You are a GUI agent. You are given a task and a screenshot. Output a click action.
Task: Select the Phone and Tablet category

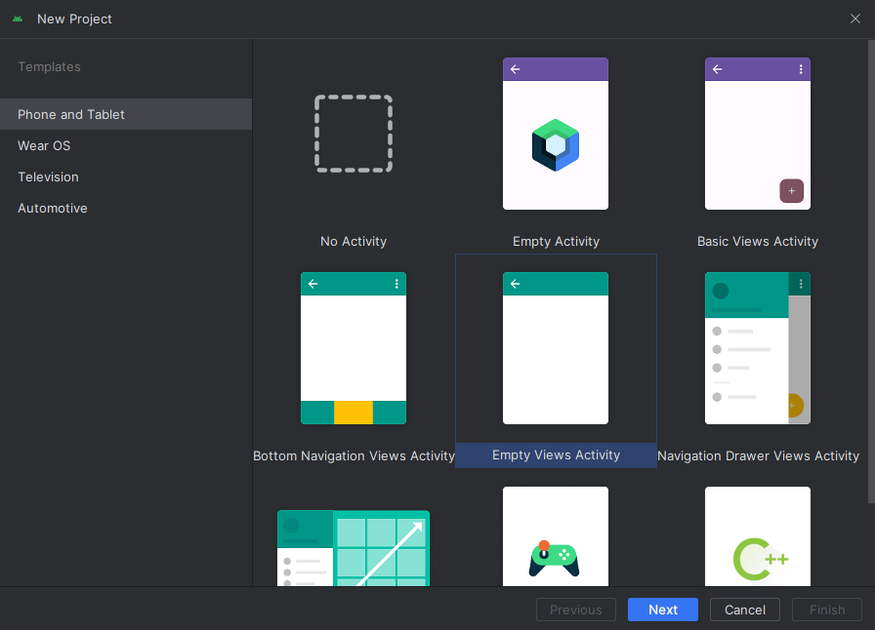point(71,114)
